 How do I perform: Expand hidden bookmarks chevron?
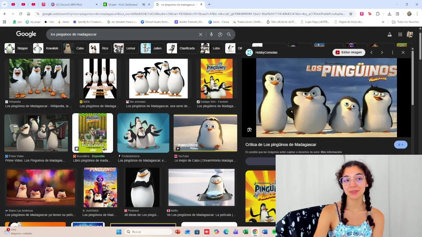click(383, 22)
